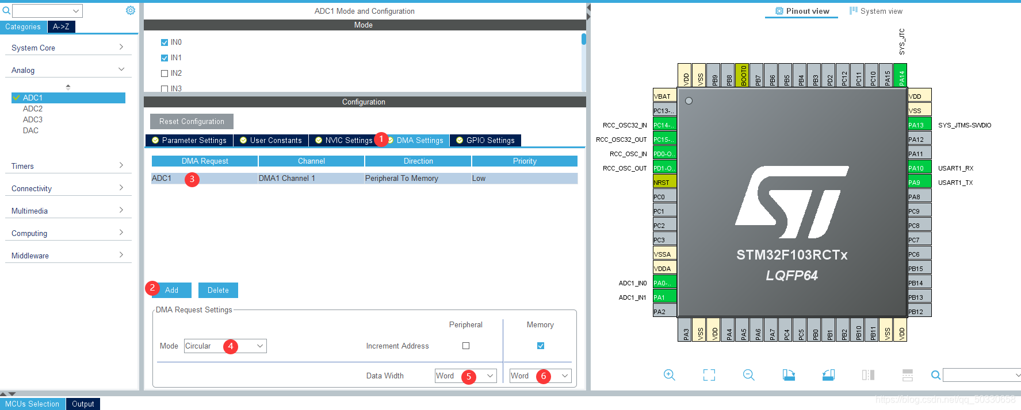1021x410 pixels.
Task: Click the PD1 RCC_OSC_OUT pin
Action: [x=664, y=168]
